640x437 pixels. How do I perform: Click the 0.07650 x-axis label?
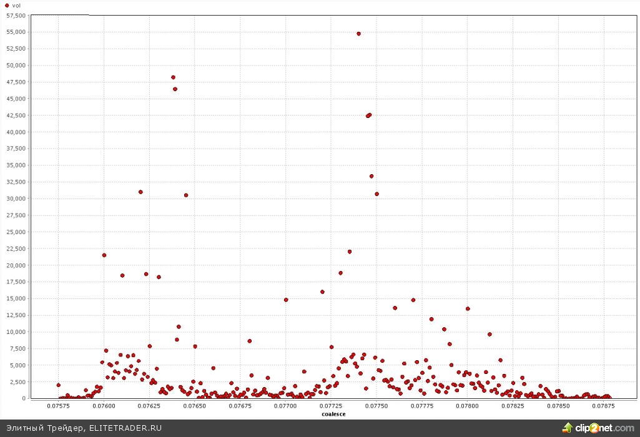(194, 406)
